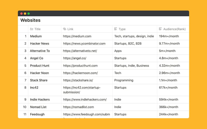Click the yellow minimize window button
Screen dimensions: 207x129
pos(25,14)
